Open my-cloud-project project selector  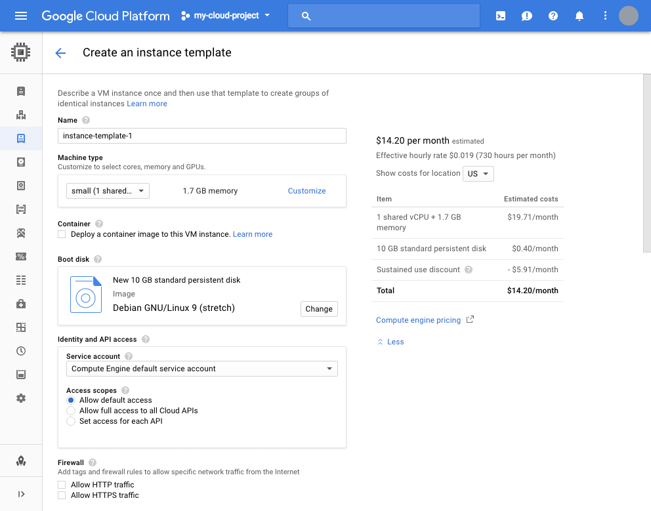[x=226, y=16]
